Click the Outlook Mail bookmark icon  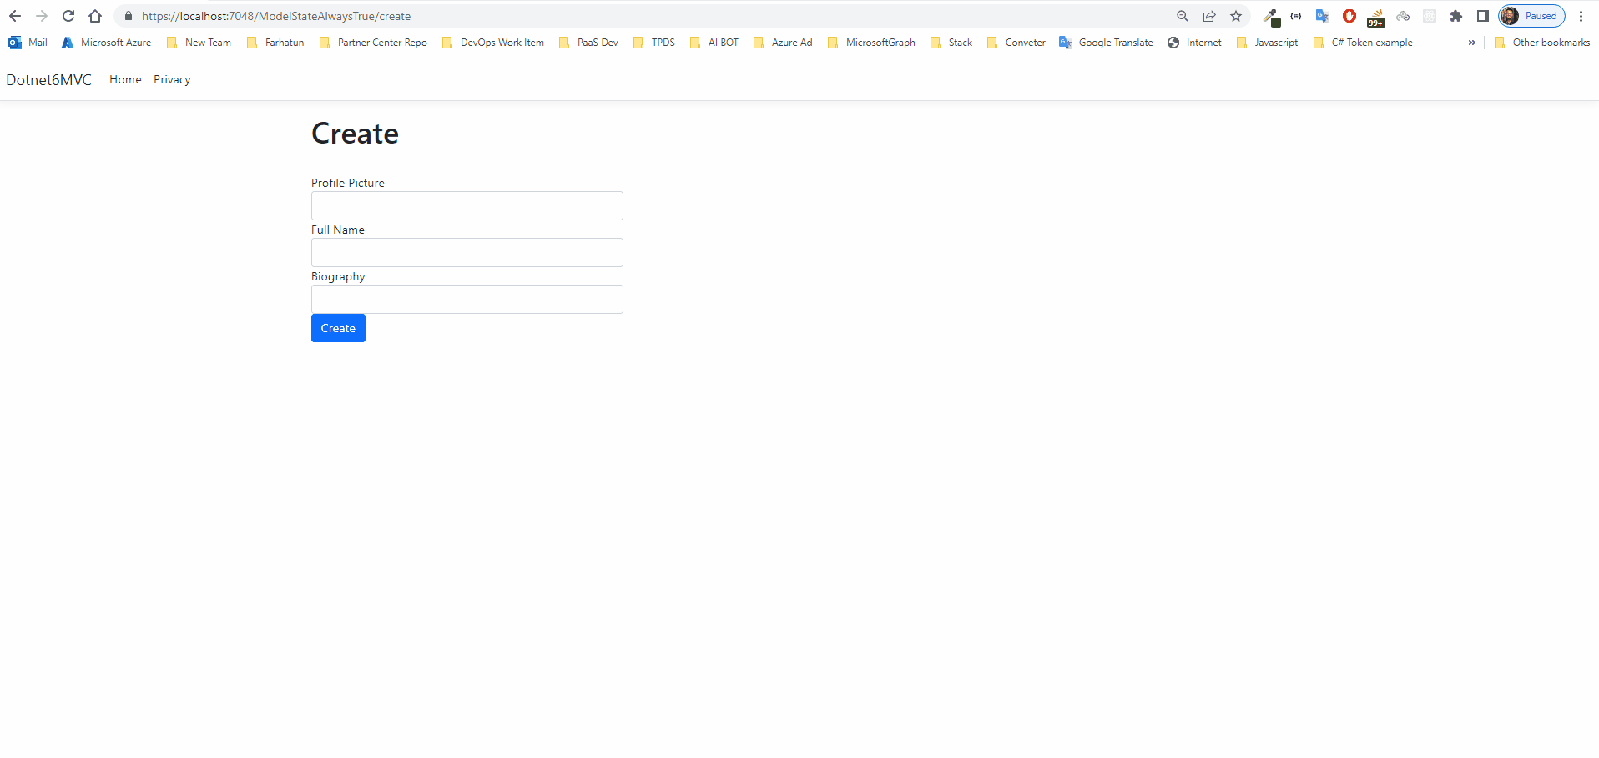pos(14,42)
